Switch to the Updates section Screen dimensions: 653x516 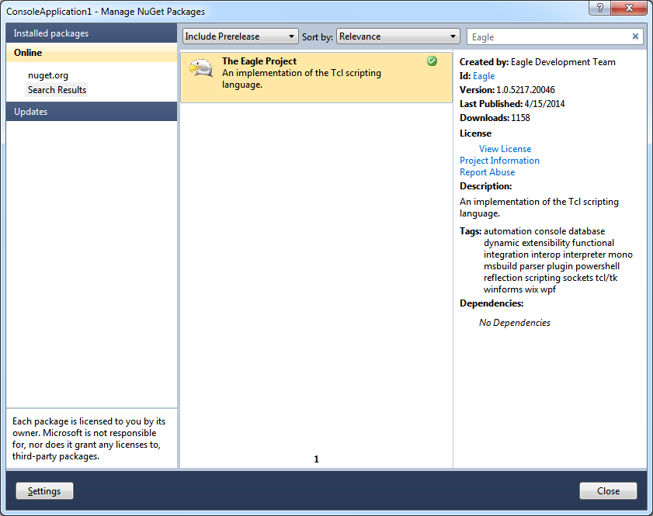[x=30, y=111]
